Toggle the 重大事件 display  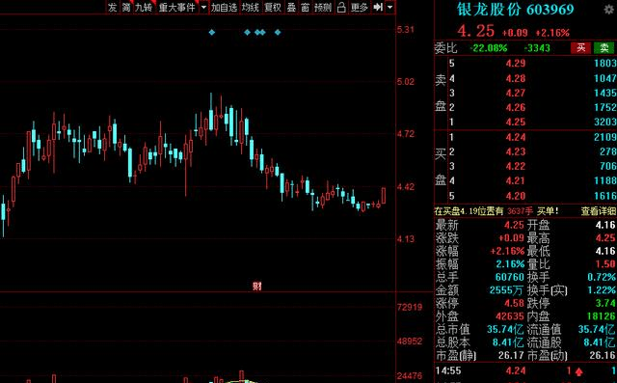click(x=177, y=7)
